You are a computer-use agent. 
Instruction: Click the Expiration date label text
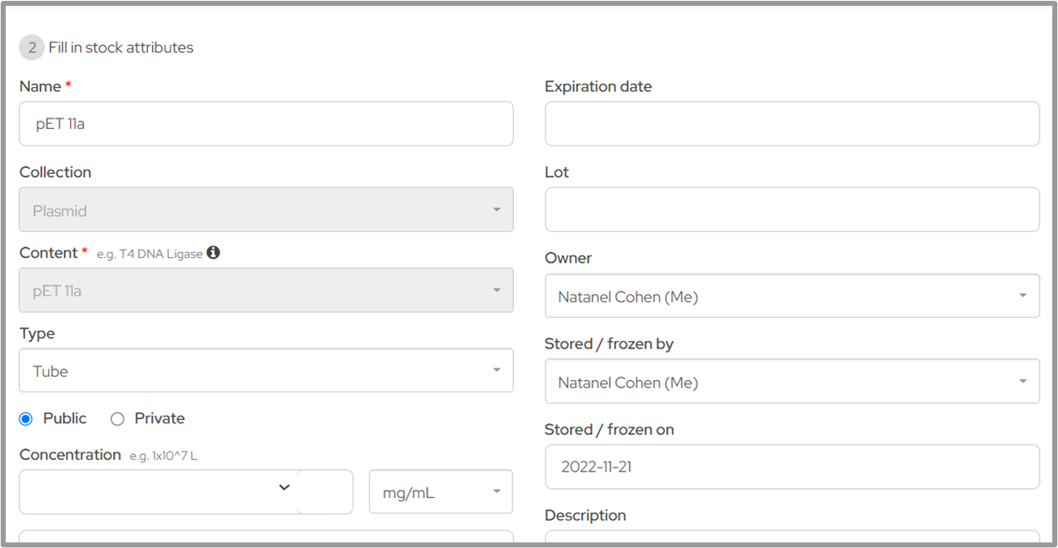(598, 86)
